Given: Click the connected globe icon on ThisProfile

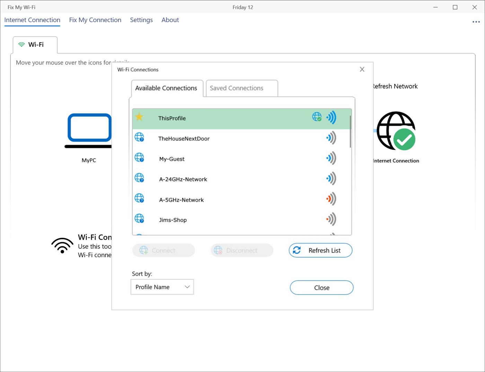Looking at the screenshot, I should [317, 117].
